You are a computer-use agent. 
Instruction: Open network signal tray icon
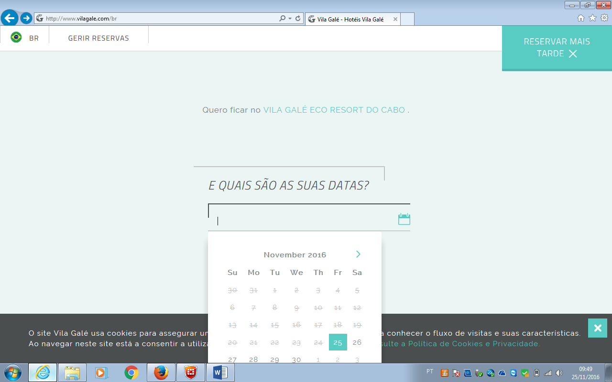pos(548,373)
